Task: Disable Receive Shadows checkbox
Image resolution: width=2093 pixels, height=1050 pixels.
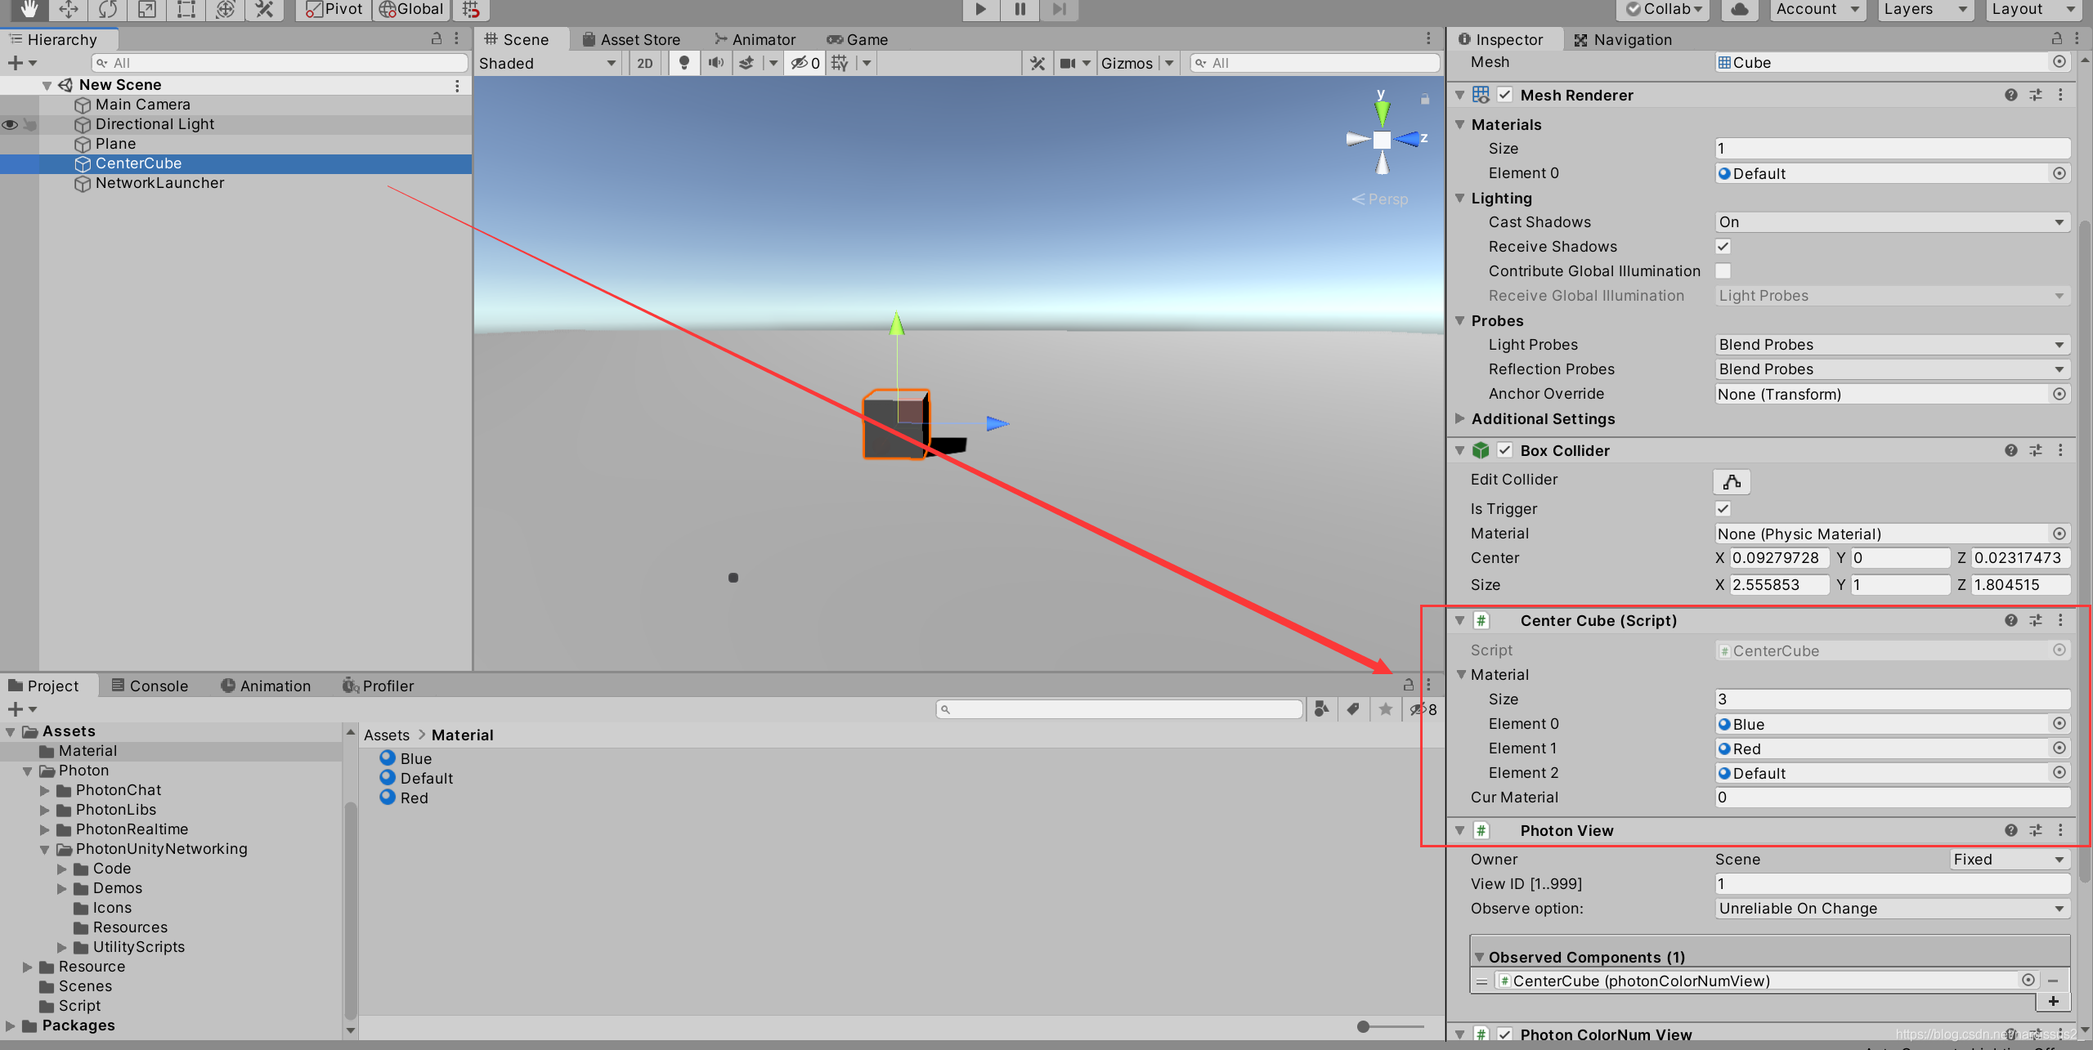Action: pyautogui.click(x=1723, y=246)
